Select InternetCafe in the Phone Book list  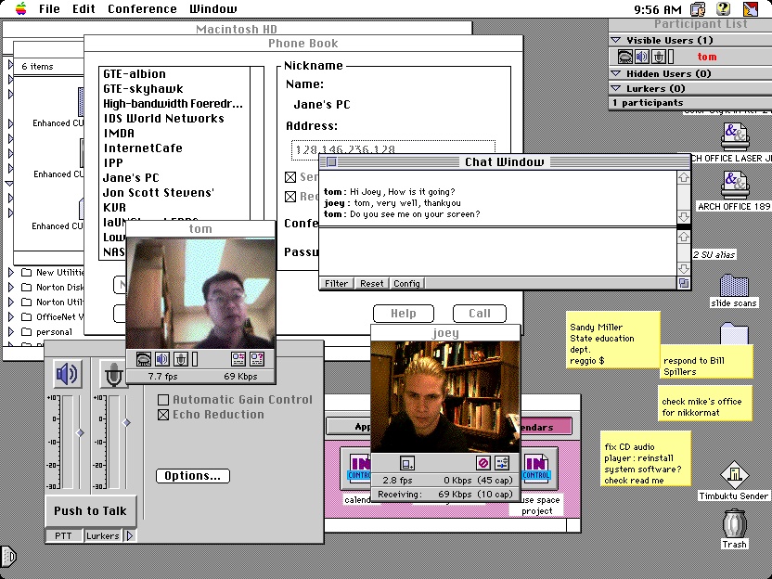[143, 148]
